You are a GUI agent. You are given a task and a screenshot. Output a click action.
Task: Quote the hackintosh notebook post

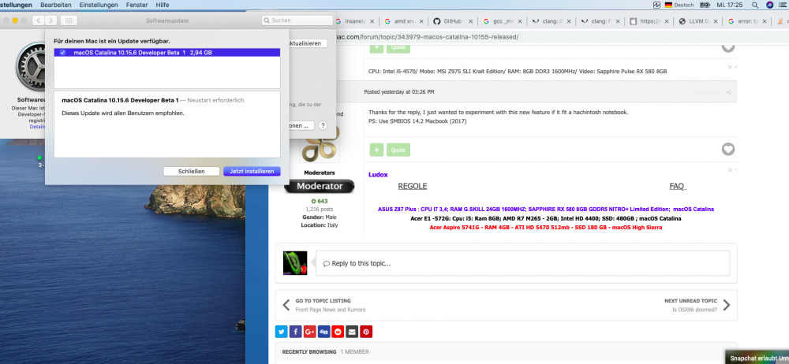[x=398, y=150]
